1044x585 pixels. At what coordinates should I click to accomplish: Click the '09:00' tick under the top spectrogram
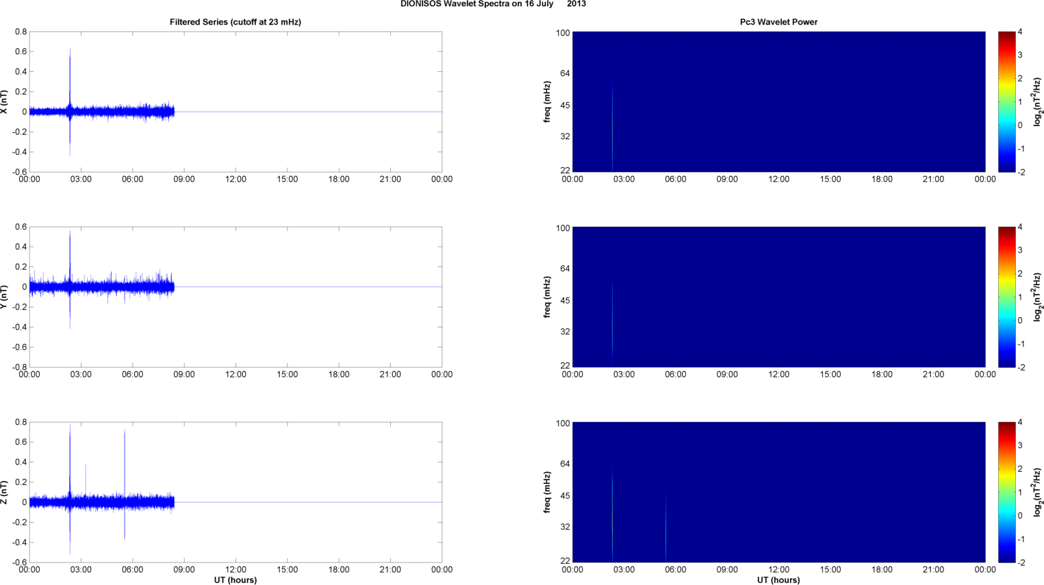pos(727,179)
